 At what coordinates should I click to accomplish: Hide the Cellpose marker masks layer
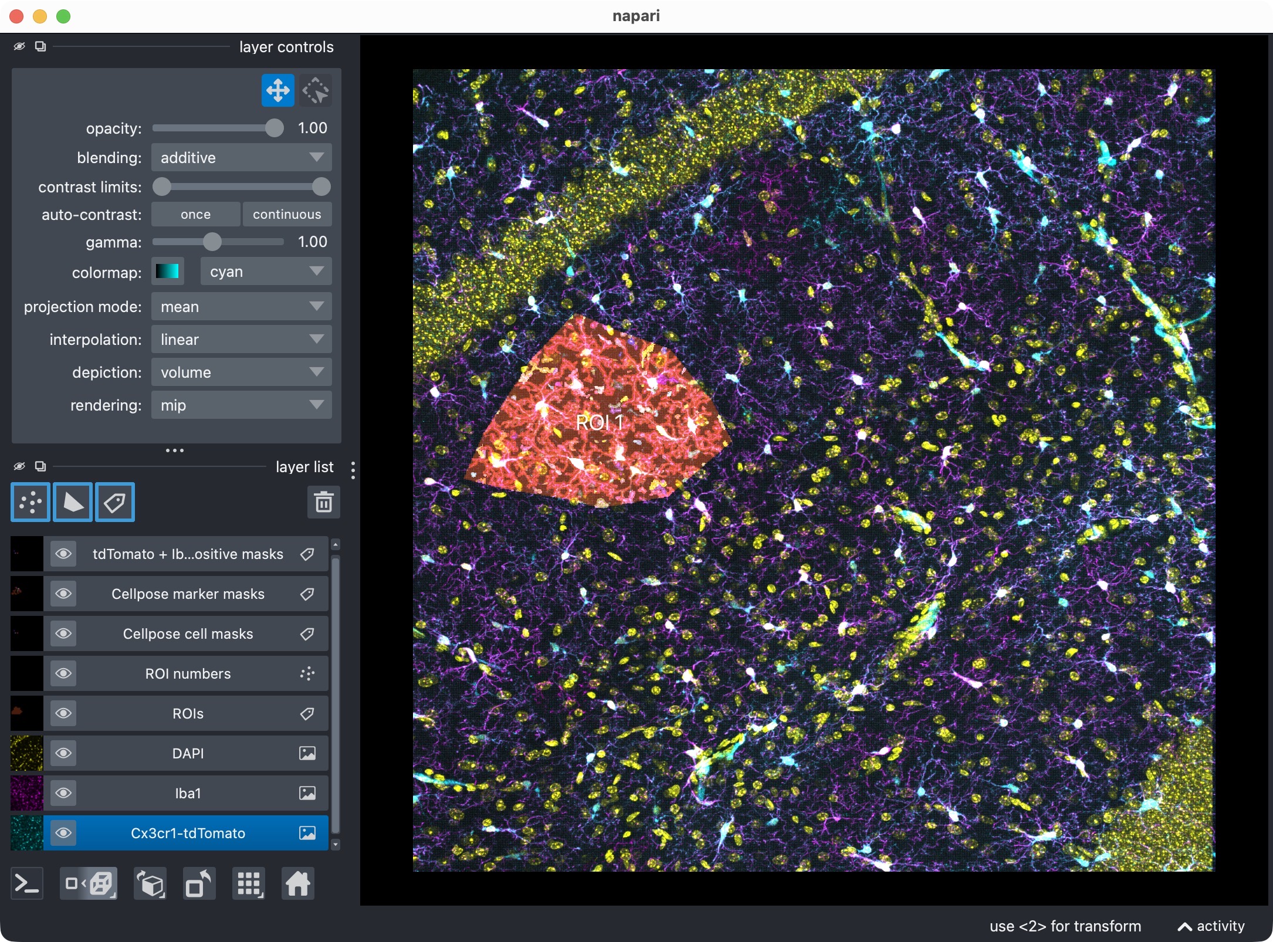(63, 594)
